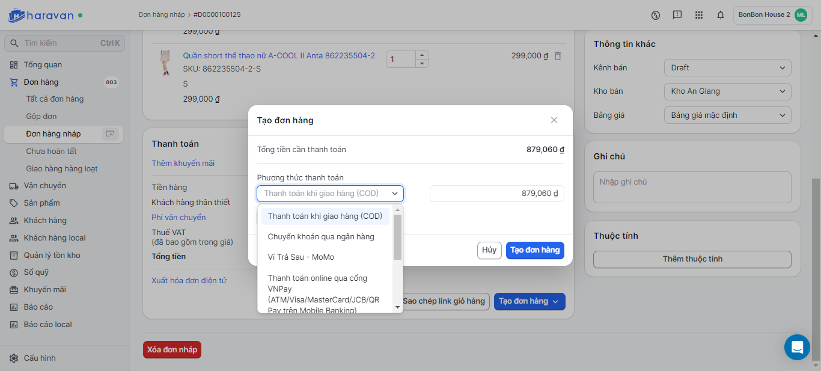Choose Ví Trả Sau - MoMo option
Viewport: 821px width, 371px height.
301,257
